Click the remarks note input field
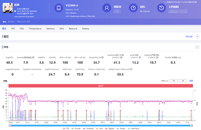The width and height of the screenshot is (201, 130). click(x=19, y=22)
